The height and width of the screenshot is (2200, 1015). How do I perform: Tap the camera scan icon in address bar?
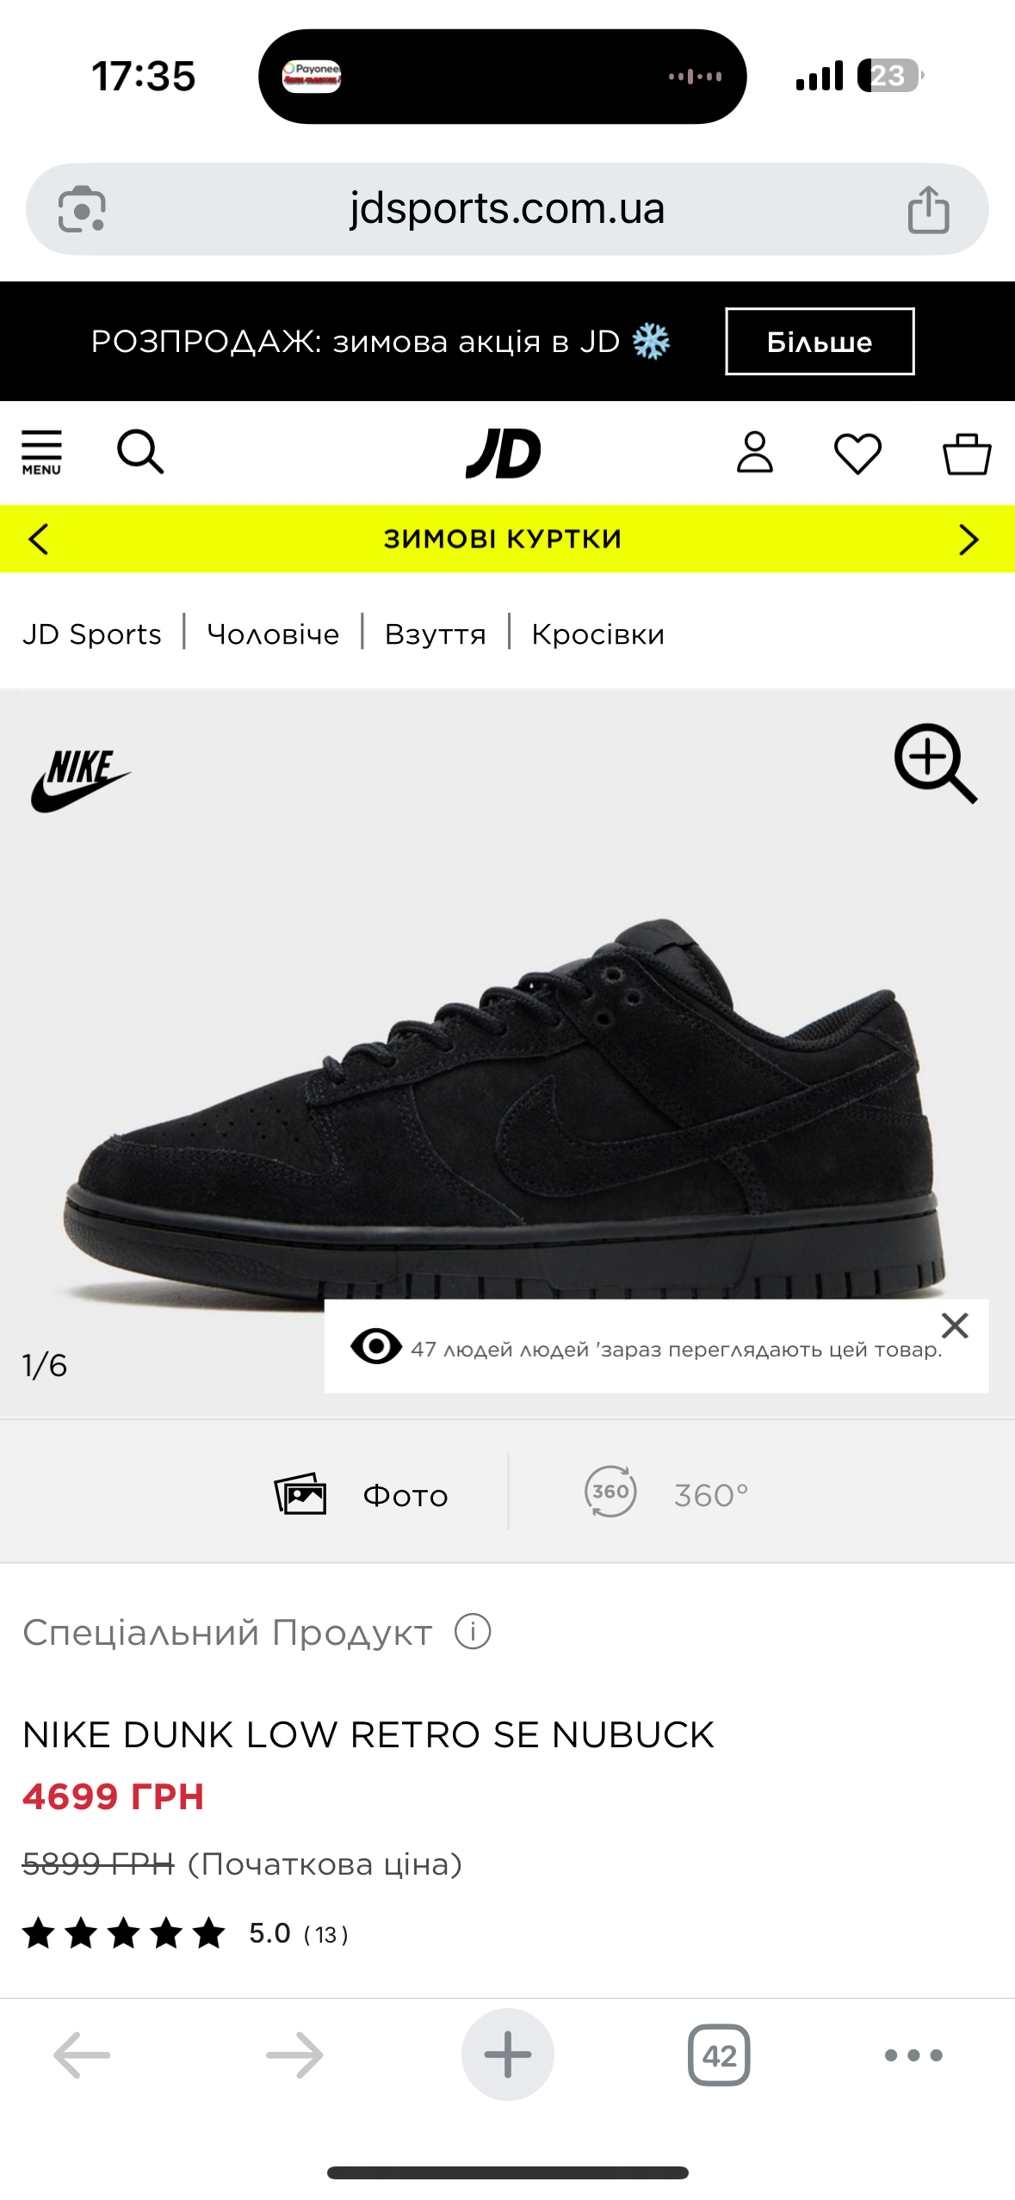[82, 209]
